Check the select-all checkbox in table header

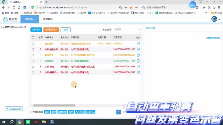pyautogui.click(x=33, y=38)
